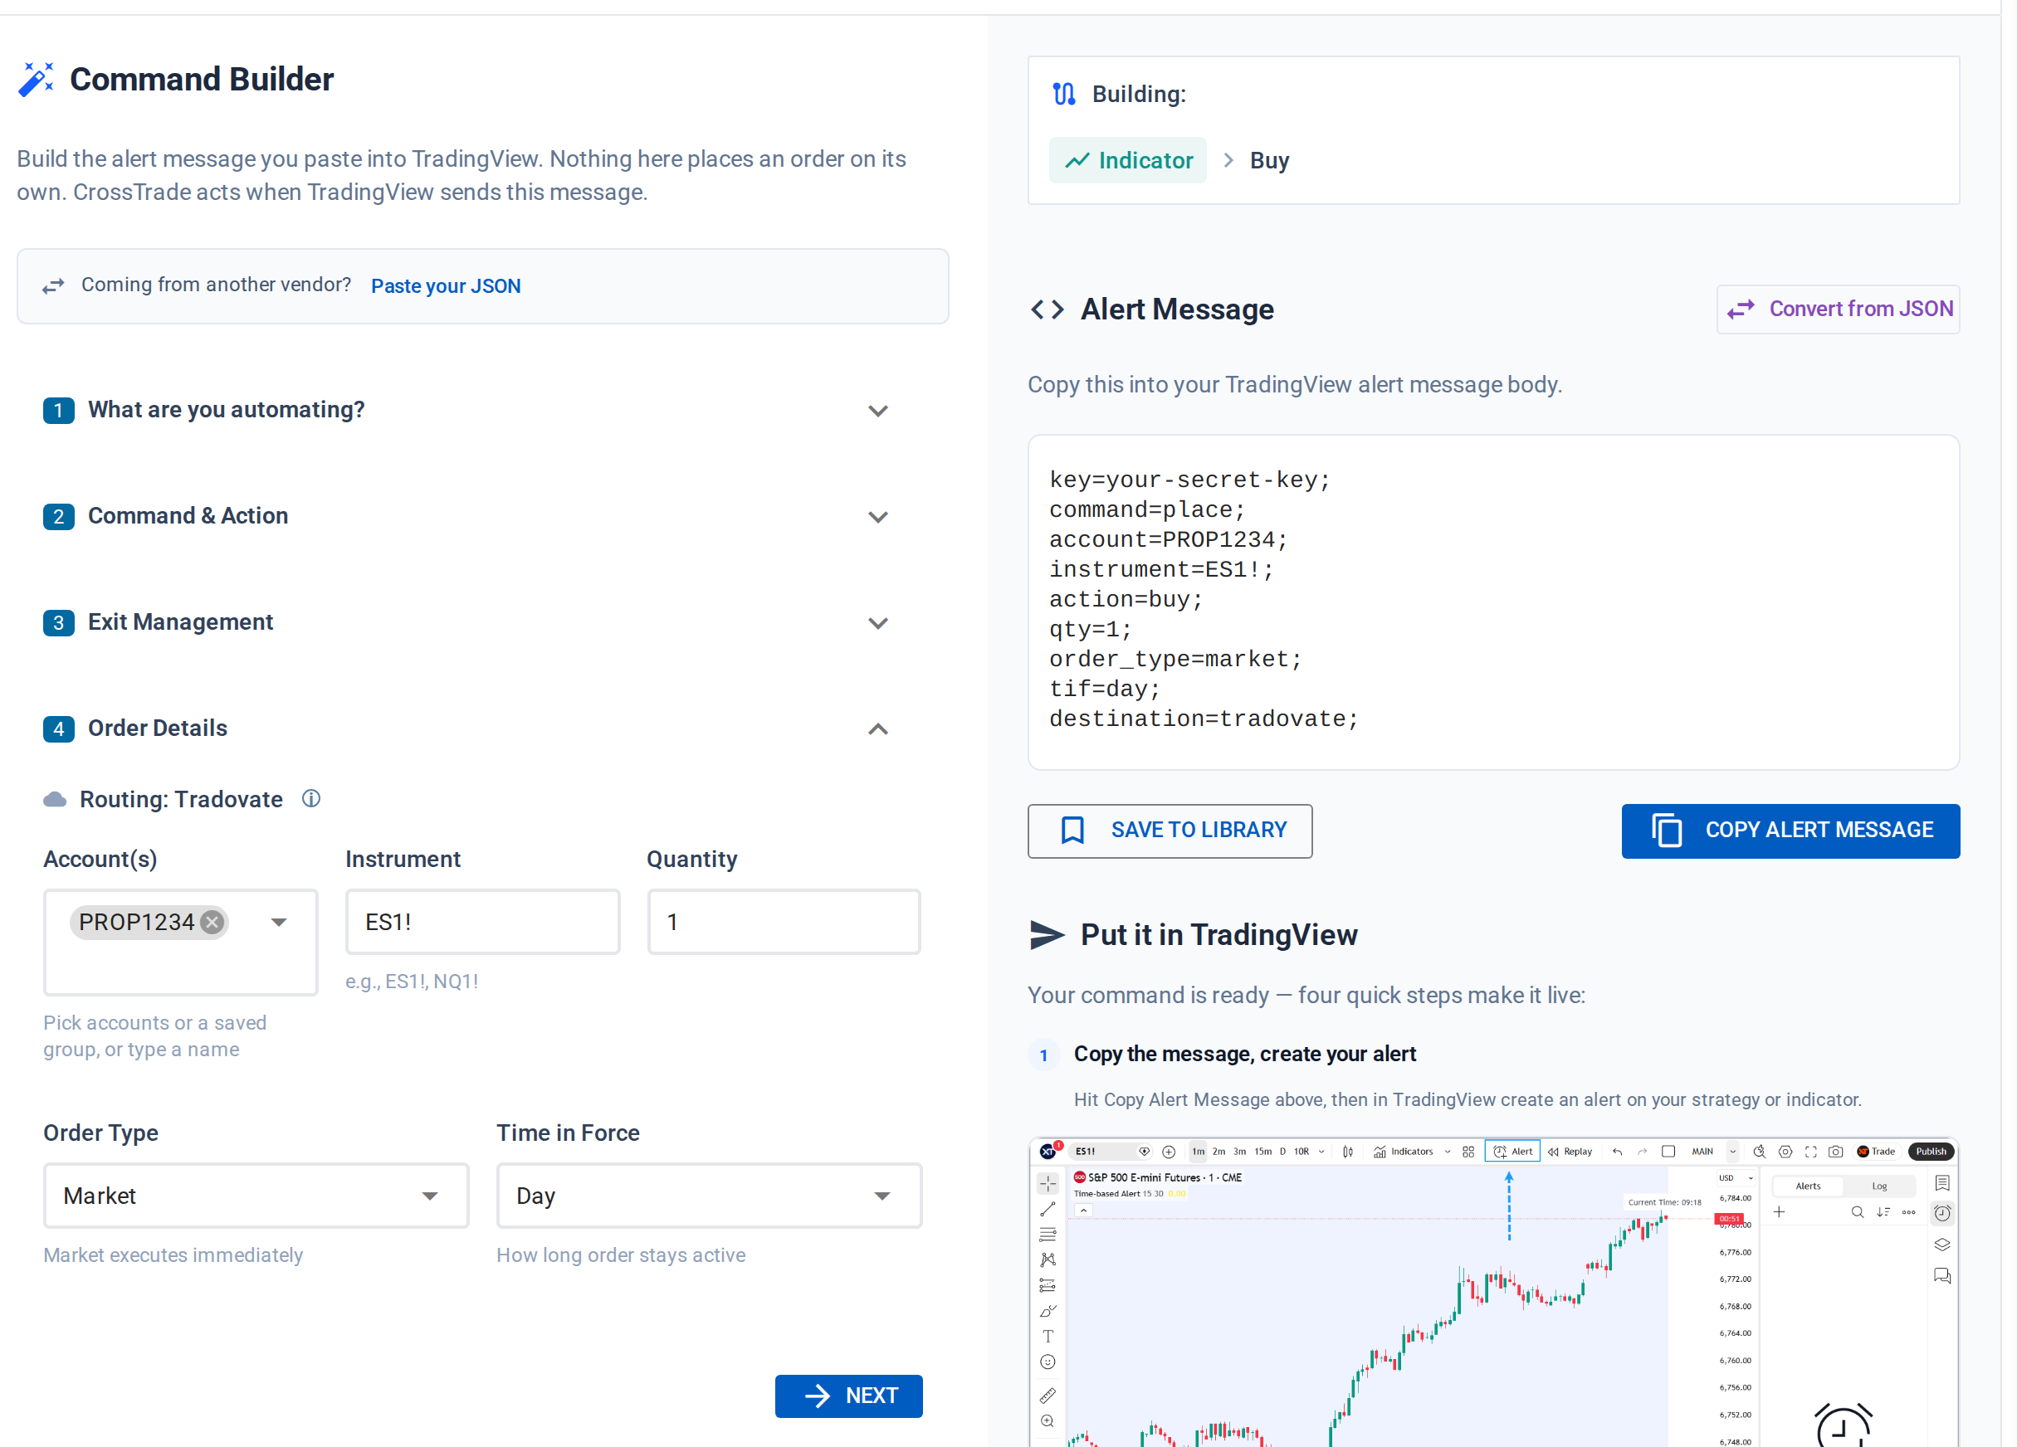Click the magic wand Command Builder icon
Screen dimensions: 2017x1447
37,79
